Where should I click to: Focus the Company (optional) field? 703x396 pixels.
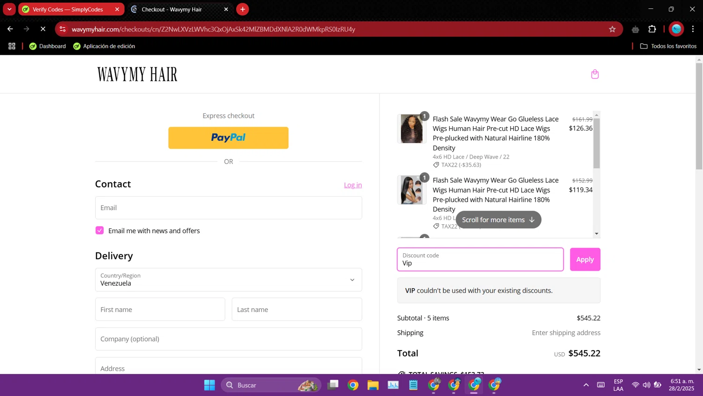[228, 339]
